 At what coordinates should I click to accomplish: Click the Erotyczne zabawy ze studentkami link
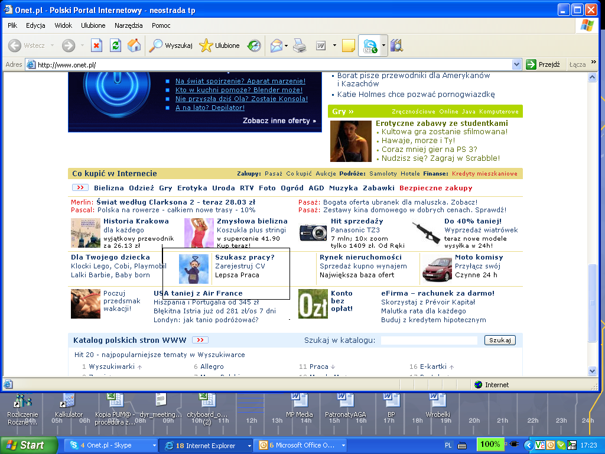point(442,123)
